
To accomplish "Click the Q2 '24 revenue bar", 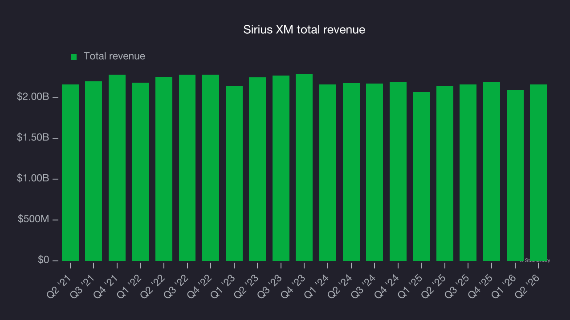I will point(351,172).
